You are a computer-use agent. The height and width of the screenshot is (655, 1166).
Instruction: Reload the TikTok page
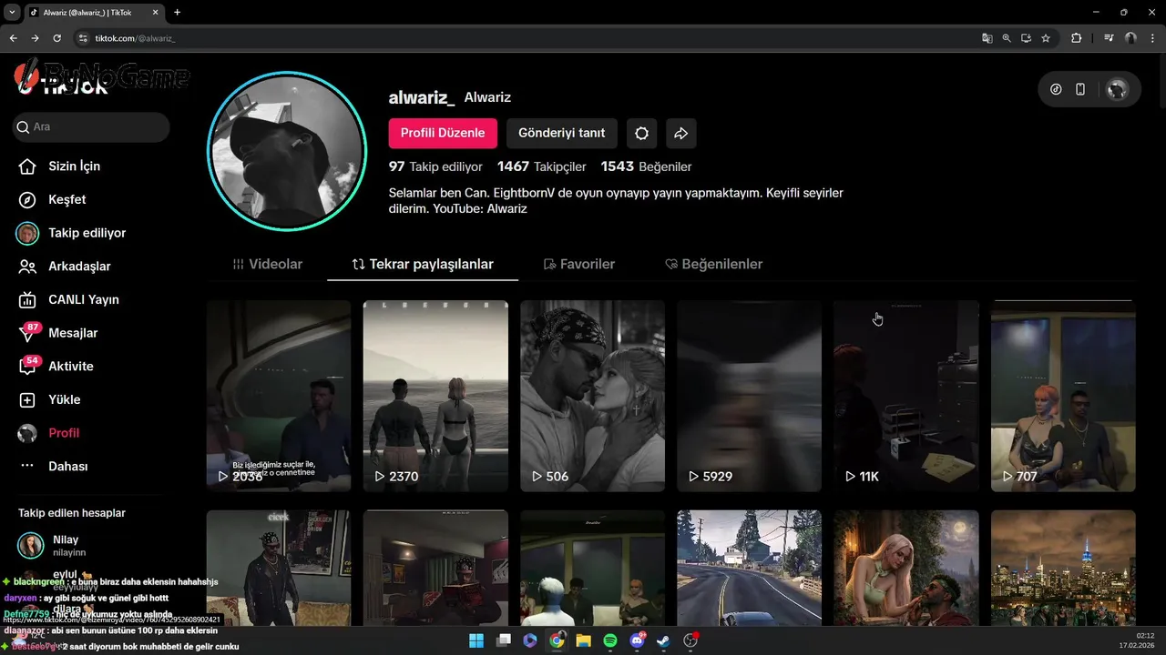pos(56,38)
